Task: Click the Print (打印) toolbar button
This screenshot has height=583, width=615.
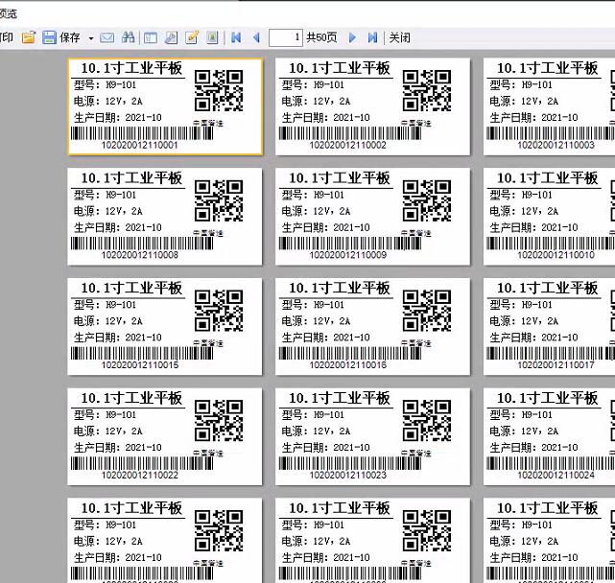Action: coord(7,37)
